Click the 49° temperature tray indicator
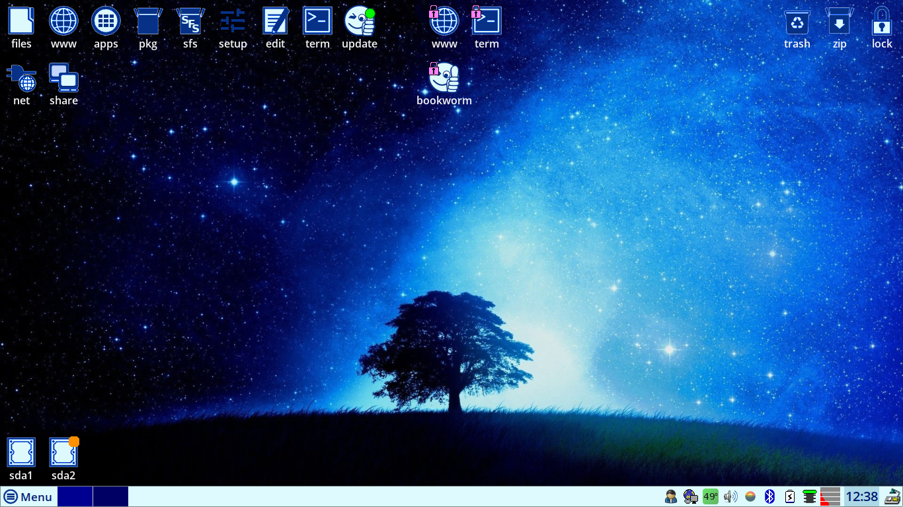 click(x=711, y=496)
